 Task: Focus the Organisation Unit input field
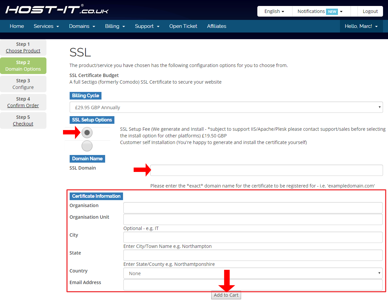tap(253, 219)
